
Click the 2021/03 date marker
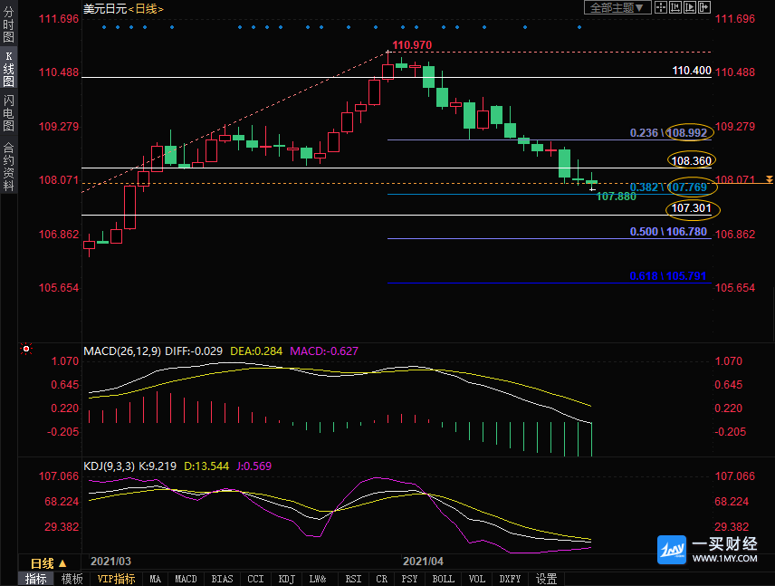coord(110,562)
